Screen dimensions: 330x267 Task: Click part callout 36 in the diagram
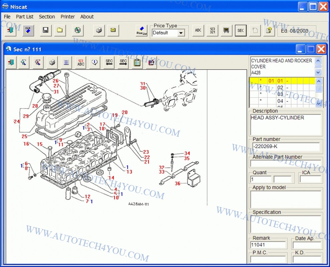pos(177,183)
